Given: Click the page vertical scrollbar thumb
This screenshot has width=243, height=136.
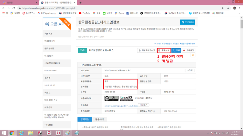Looking at the screenshot, I should 242,24.
